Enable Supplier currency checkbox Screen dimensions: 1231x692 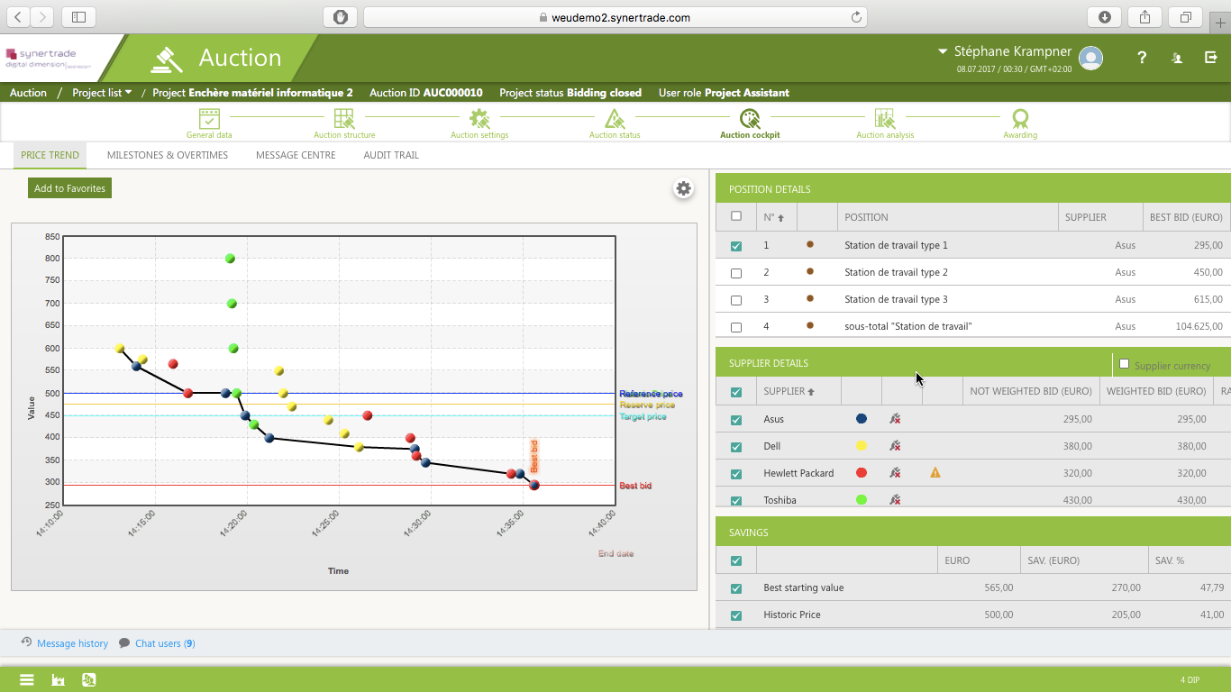[x=1124, y=363]
